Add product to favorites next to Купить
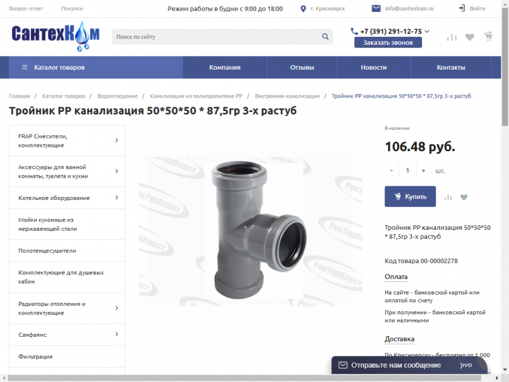509x382 pixels. 464,198
